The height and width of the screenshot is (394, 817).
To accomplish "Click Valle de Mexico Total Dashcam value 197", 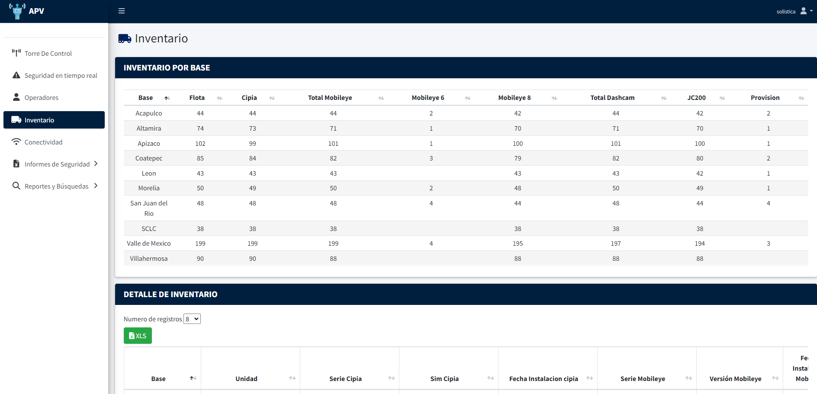I will pos(616,243).
